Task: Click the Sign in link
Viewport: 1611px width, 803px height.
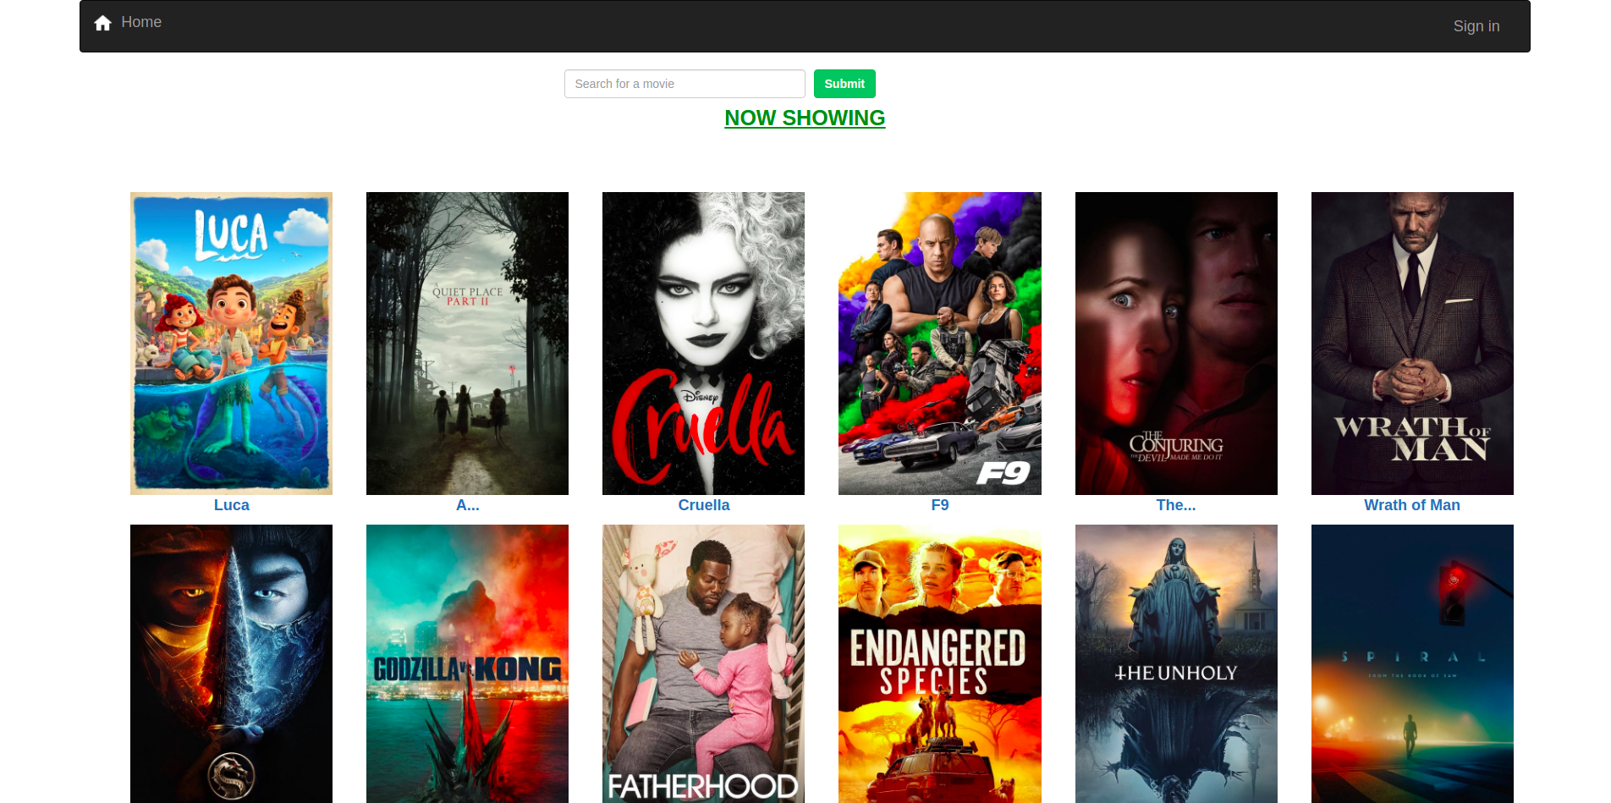Action: click(x=1476, y=26)
